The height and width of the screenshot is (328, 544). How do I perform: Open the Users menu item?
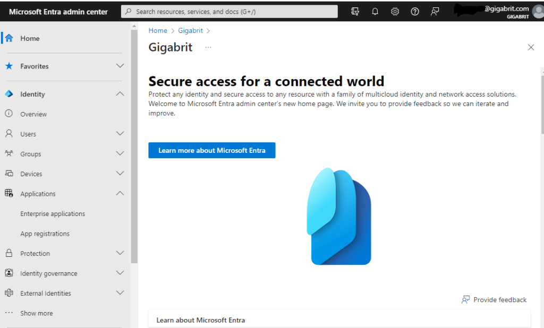(28, 134)
